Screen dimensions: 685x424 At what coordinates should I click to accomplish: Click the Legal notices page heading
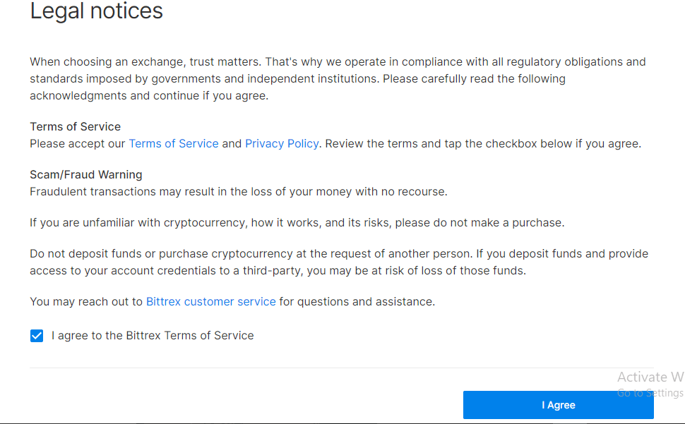point(97,11)
